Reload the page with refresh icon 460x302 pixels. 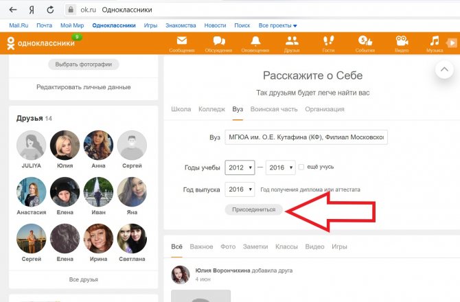tap(50, 10)
